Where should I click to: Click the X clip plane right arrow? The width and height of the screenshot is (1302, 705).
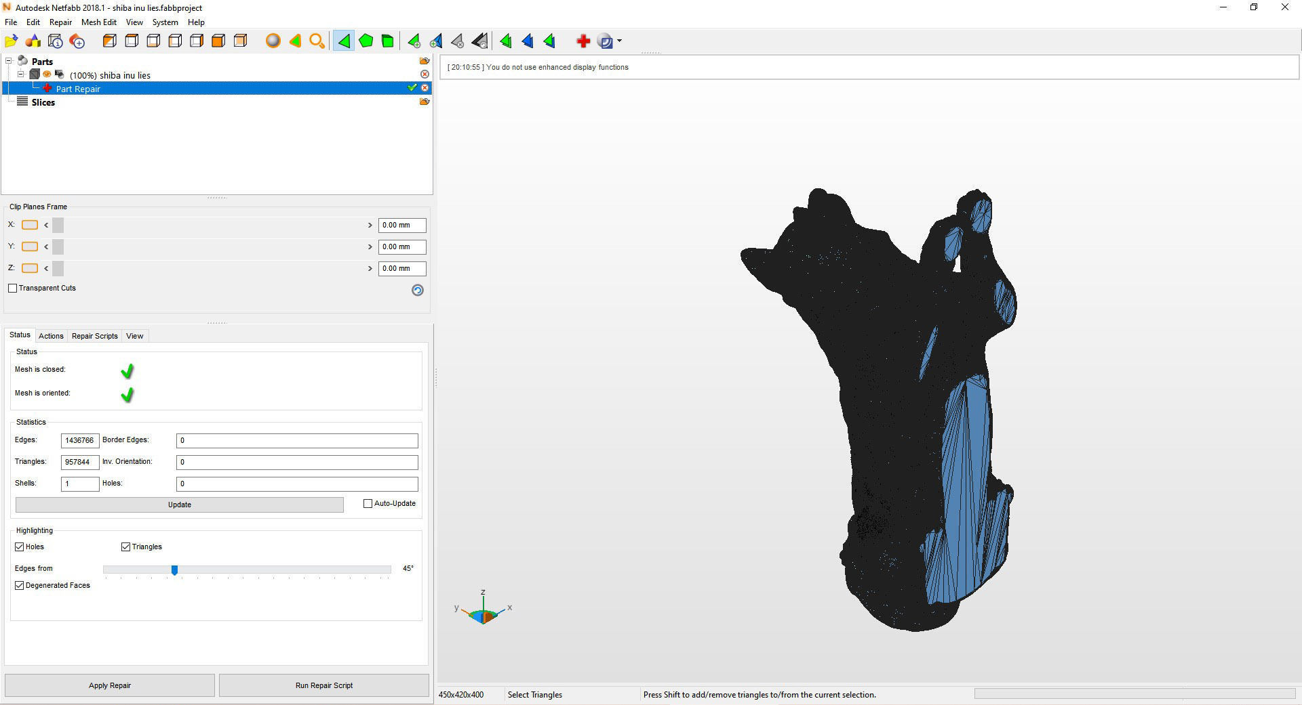[x=370, y=225]
